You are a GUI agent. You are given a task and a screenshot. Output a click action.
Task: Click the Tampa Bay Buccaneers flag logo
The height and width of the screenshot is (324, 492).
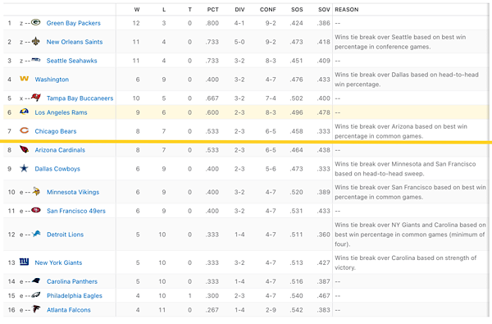[x=36, y=98]
